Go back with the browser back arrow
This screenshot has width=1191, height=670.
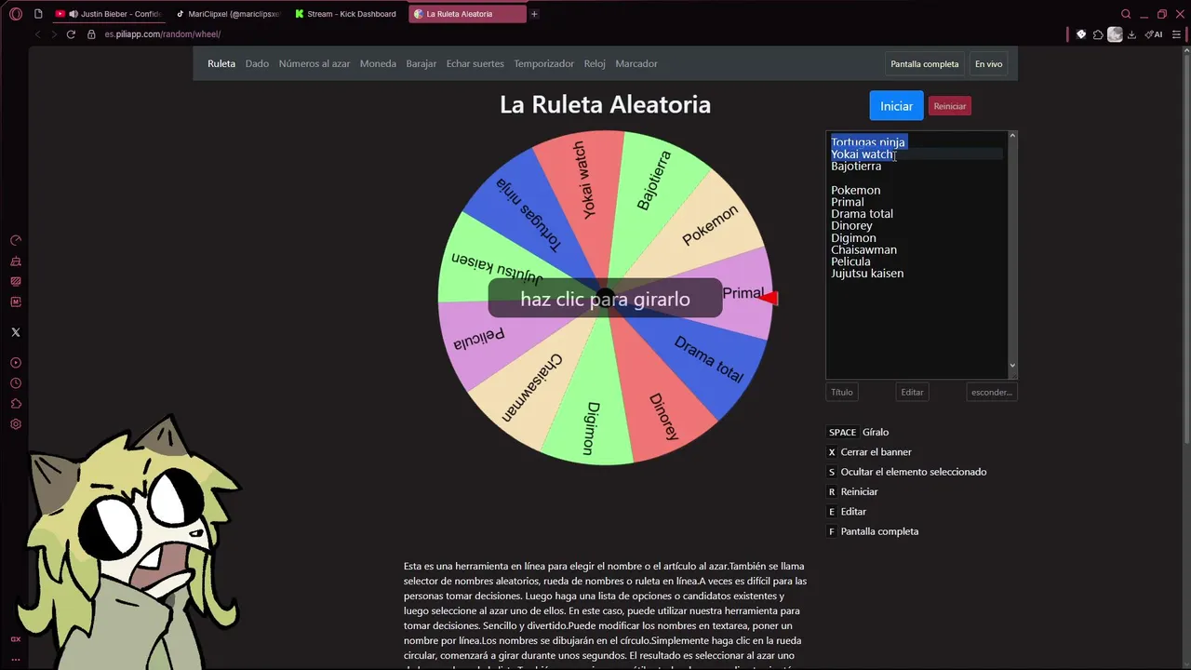pos(38,34)
